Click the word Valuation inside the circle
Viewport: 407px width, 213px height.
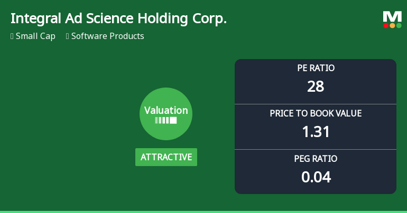(x=166, y=110)
